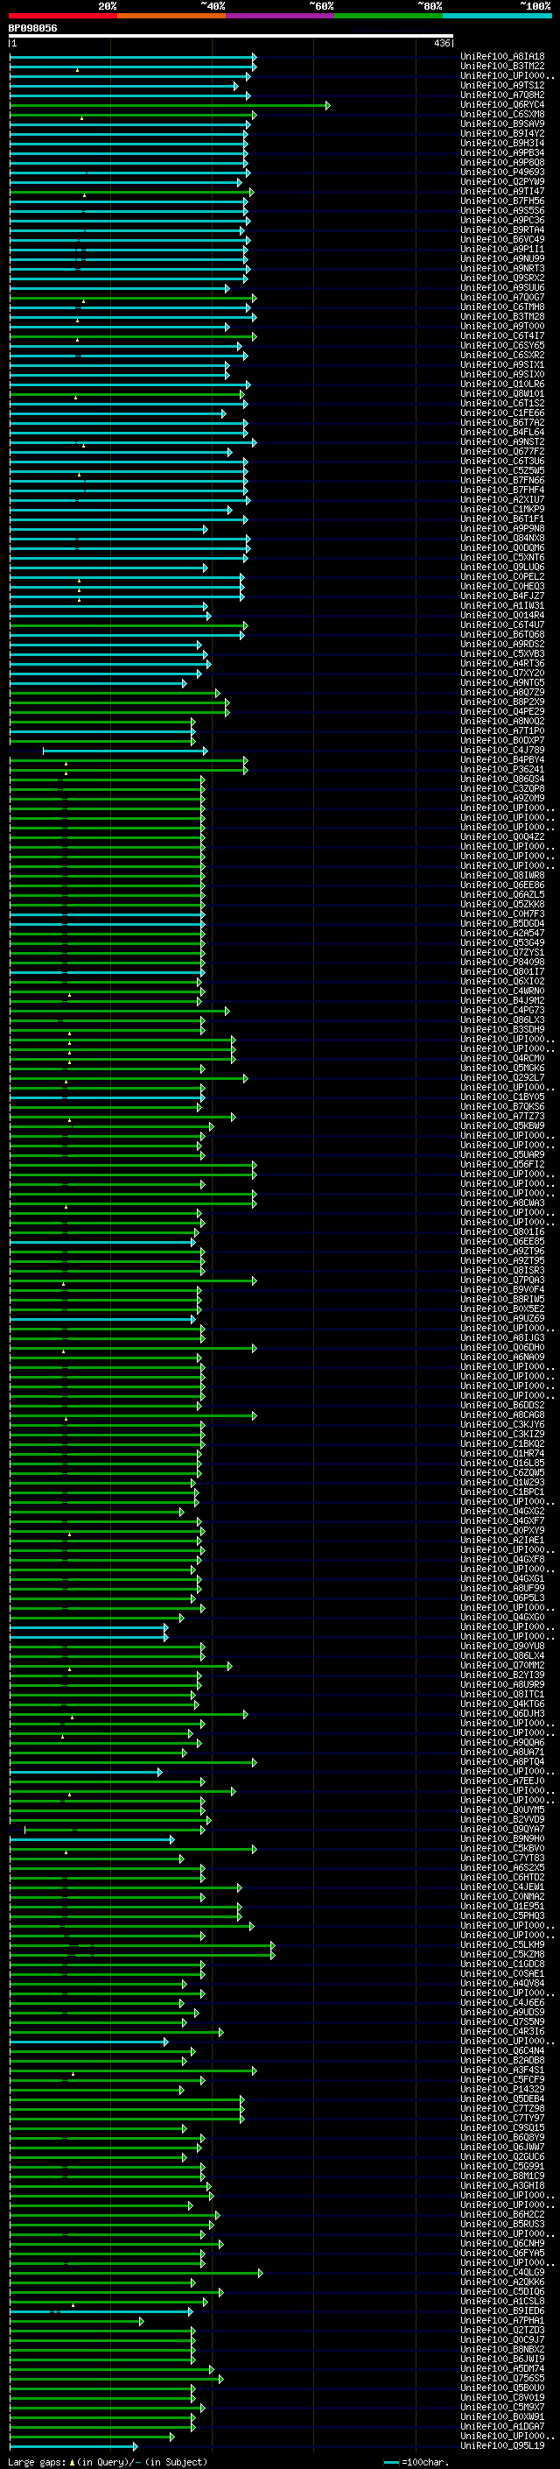
Task: Click the purple ~60% identity legend bar
Action: 279,17
